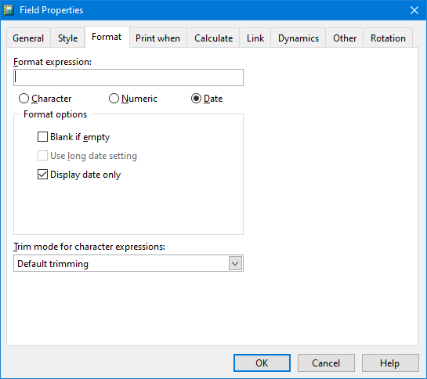Enable the Blank if empty checkbox
This screenshot has width=427, height=379.
(74, 137)
